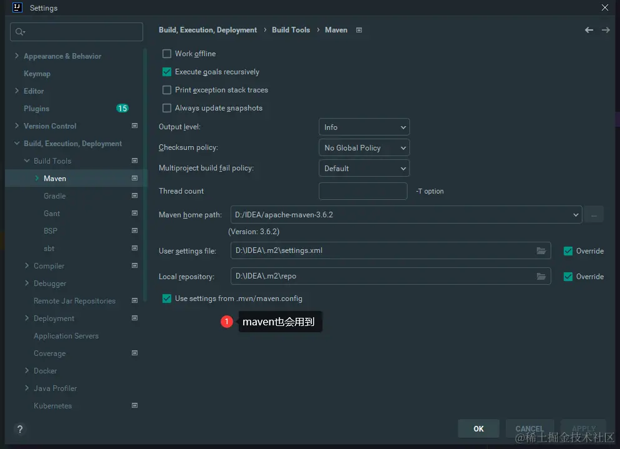Screen dimensions: 620x449
Task: Go back with the left arrow
Action: 589,30
